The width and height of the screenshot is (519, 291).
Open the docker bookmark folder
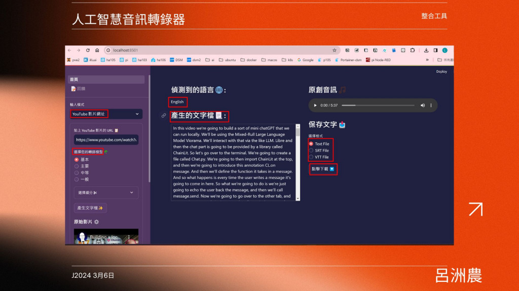click(x=248, y=60)
